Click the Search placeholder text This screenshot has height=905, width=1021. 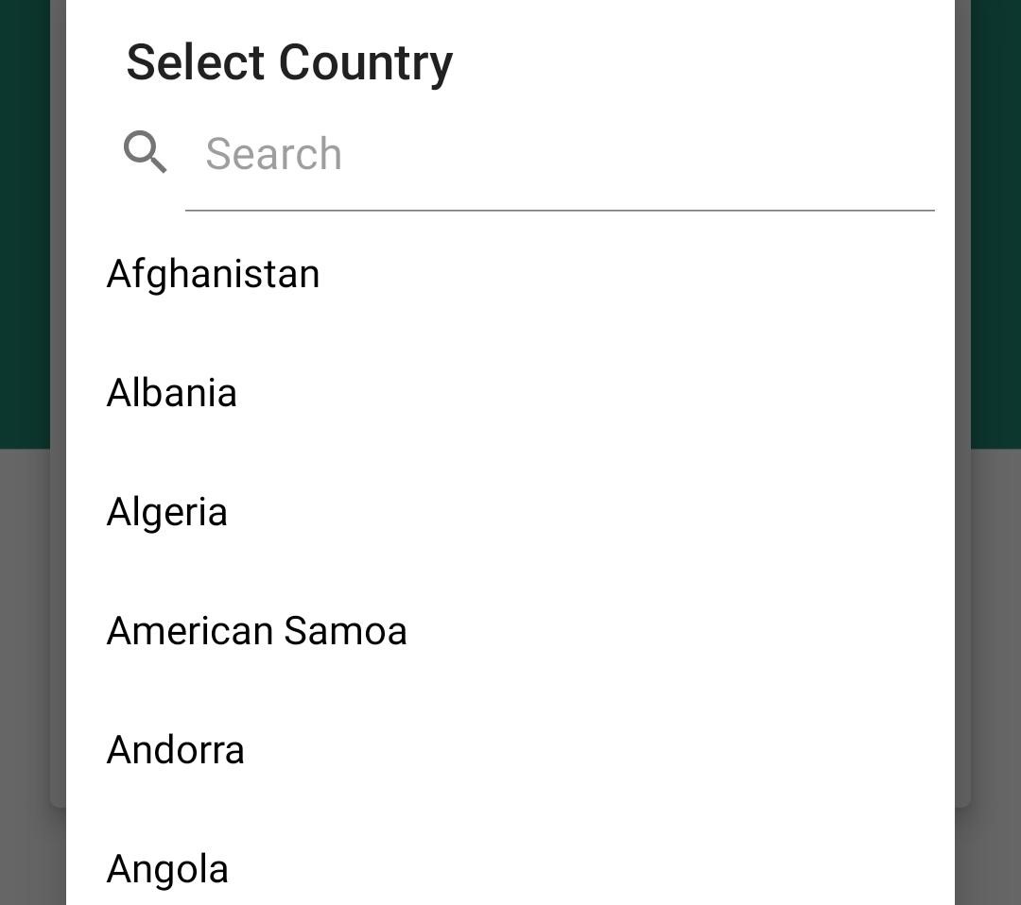[273, 153]
